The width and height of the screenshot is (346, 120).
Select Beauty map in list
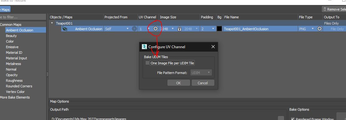11,36
